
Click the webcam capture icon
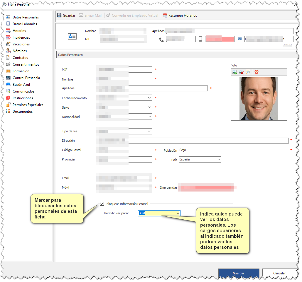click(256, 72)
